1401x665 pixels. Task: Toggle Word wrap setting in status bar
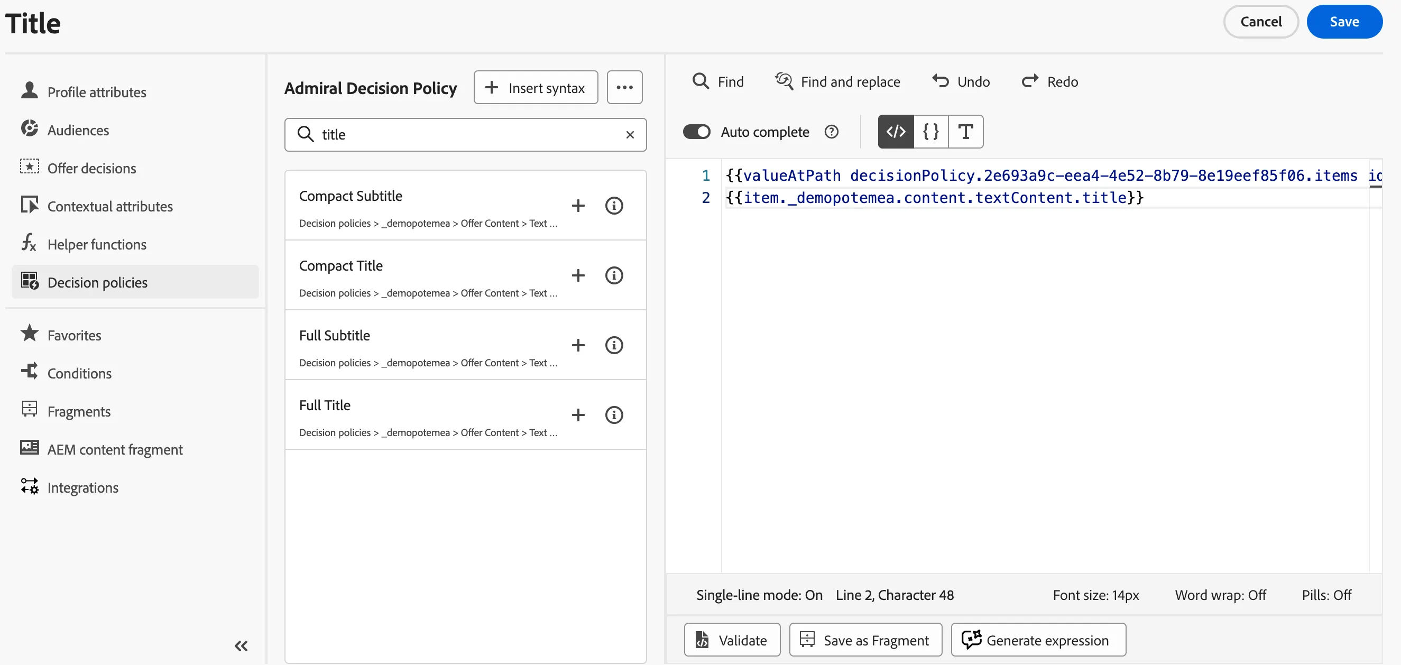click(x=1220, y=595)
